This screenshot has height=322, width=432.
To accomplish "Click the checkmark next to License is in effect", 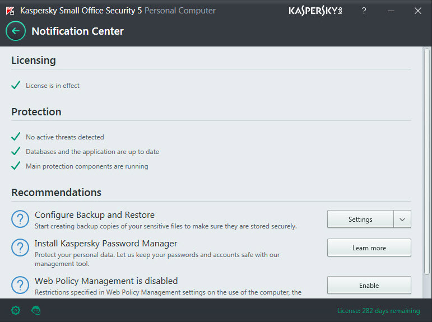I will coord(16,85).
